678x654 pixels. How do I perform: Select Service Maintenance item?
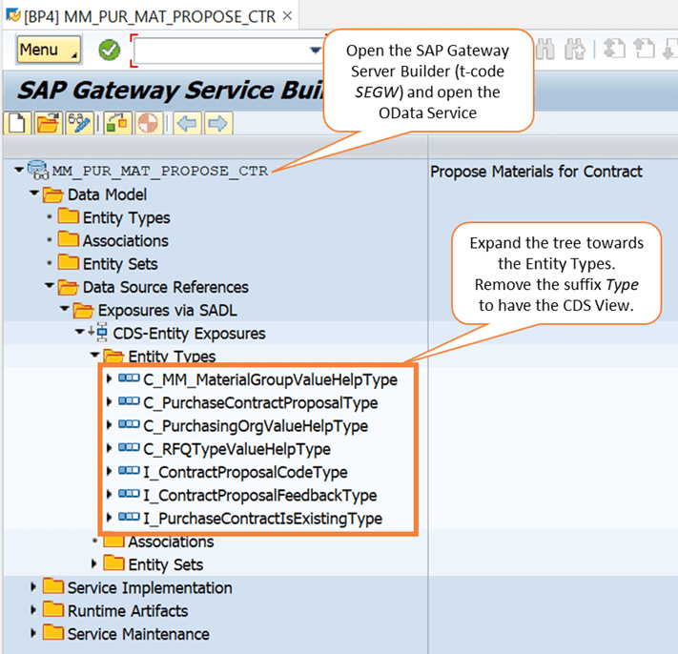pyautogui.click(x=138, y=634)
